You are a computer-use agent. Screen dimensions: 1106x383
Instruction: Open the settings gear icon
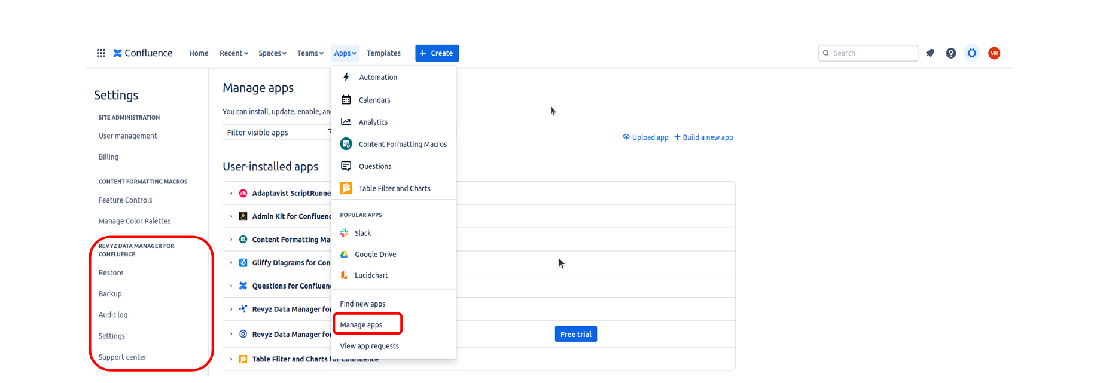(972, 53)
